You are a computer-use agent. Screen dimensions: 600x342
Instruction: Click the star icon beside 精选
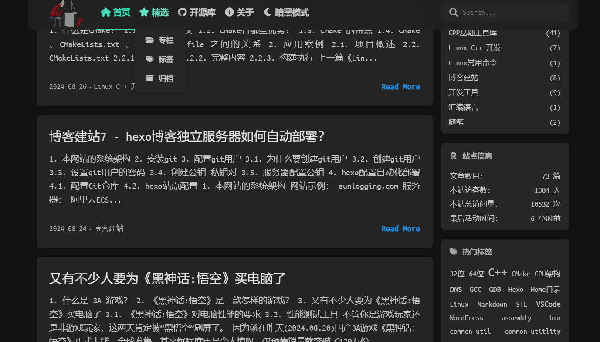(144, 12)
